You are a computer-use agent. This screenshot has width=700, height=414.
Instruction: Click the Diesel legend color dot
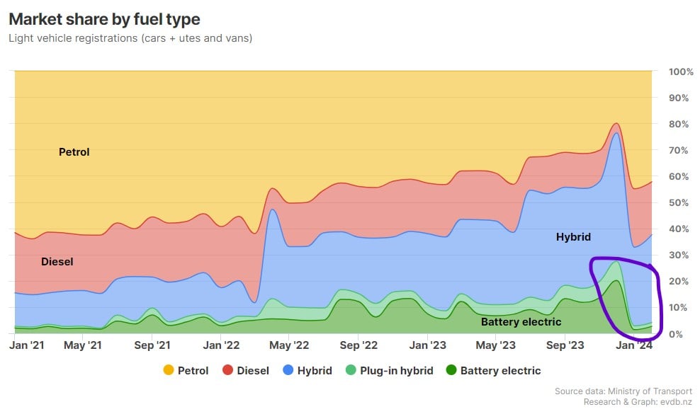pyautogui.click(x=228, y=370)
